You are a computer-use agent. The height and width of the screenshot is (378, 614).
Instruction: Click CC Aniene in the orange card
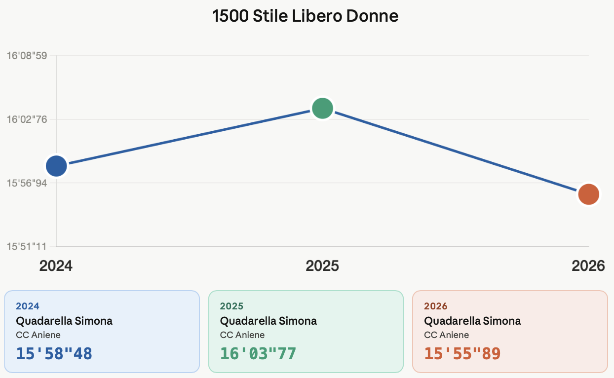(447, 335)
